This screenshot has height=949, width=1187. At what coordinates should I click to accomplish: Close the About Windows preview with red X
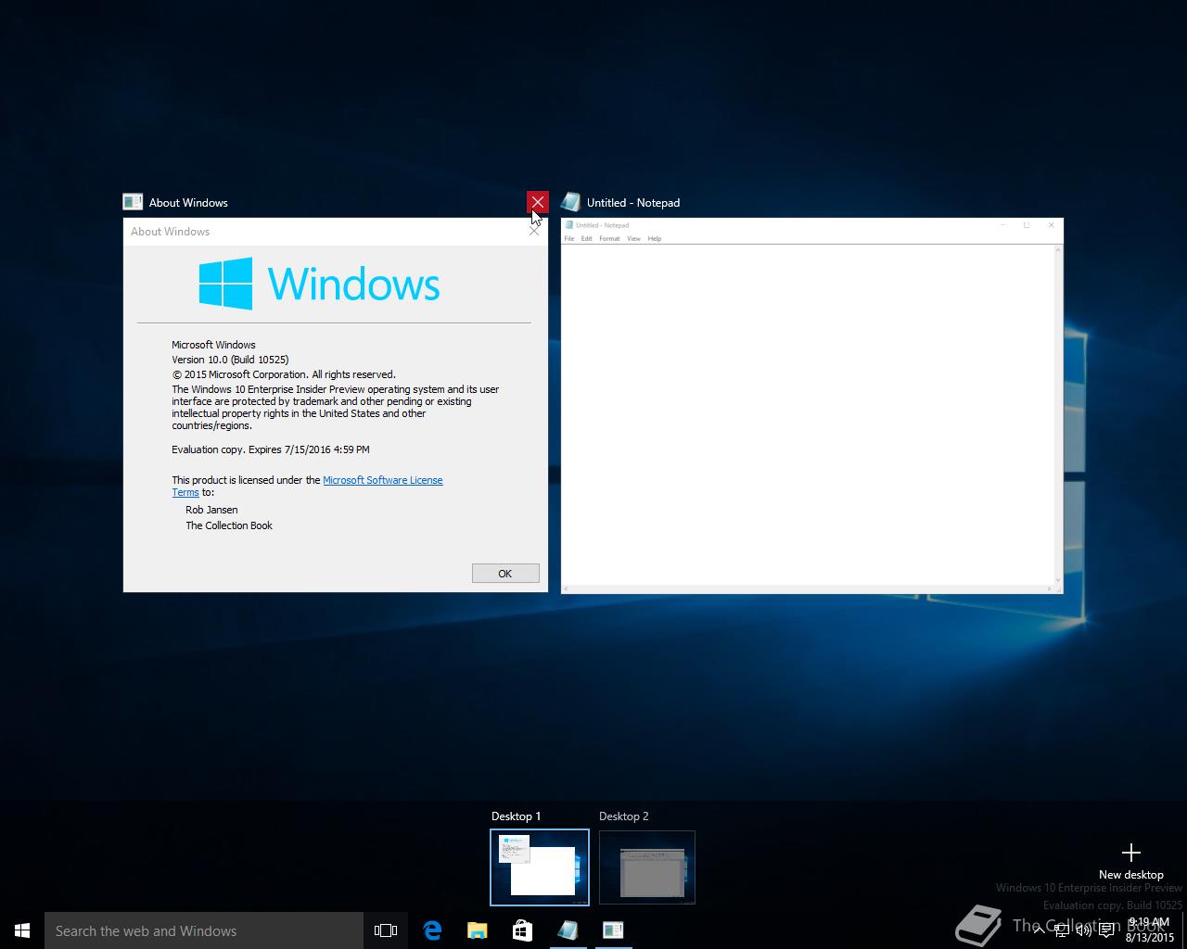coord(537,202)
